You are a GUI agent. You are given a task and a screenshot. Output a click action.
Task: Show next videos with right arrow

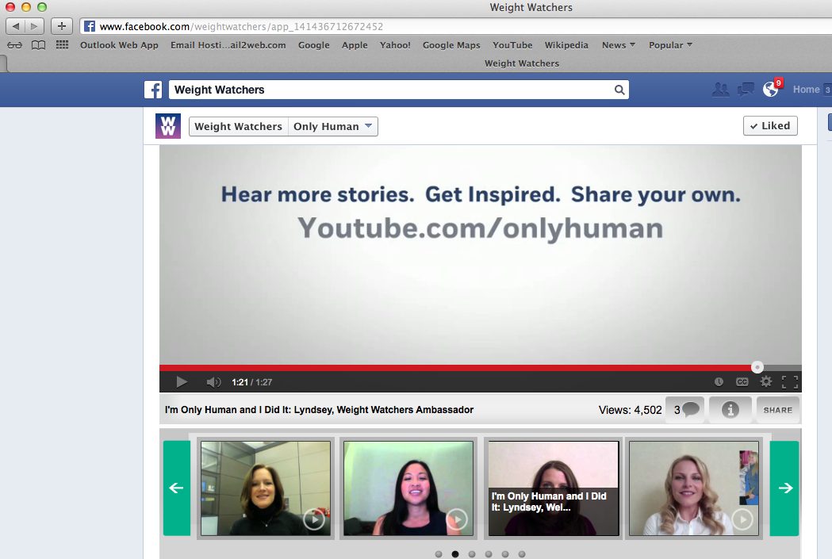click(x=784, y=488)
